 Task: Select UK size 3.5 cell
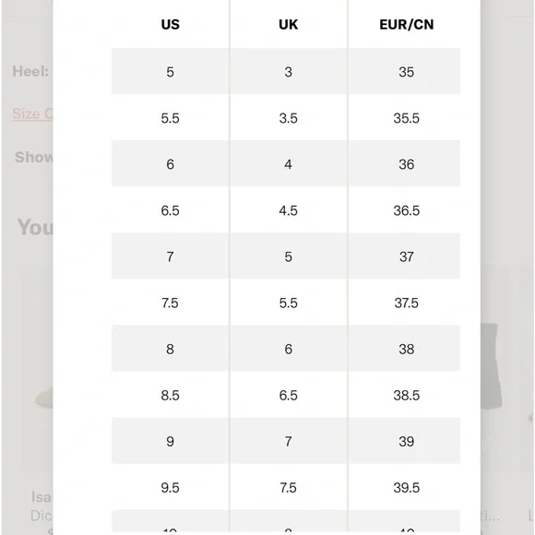pos(289,118)
